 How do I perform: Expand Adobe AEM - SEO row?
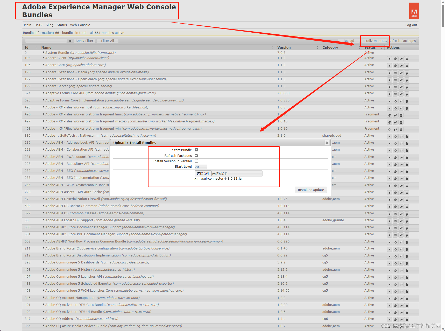(x=43, y=171)
